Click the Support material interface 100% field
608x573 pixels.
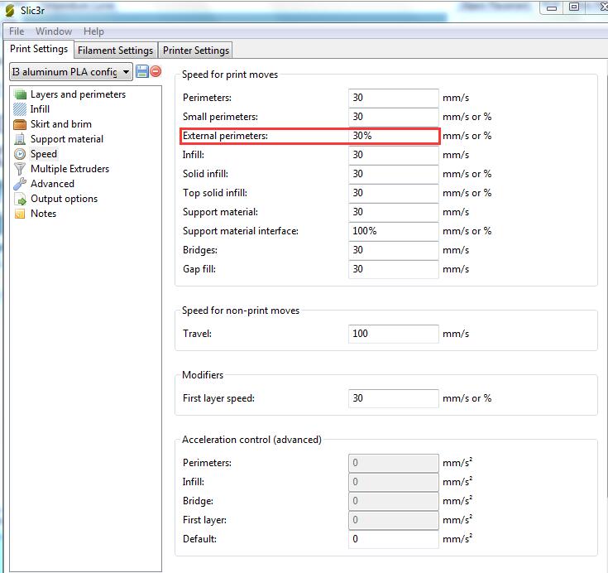click(x=394, y=231)
